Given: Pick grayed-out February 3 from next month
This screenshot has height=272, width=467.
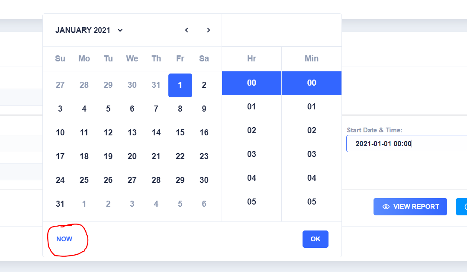Looking at the screenshot, I should click(132, 204).
